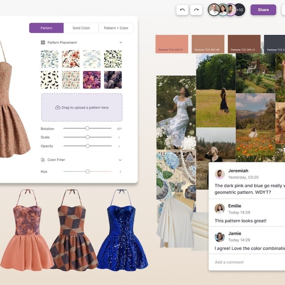Pick the Pantone TCX 234-21 swatch
Image resolution: width=285 pixels, height=285 pixels.
(172, 44)
